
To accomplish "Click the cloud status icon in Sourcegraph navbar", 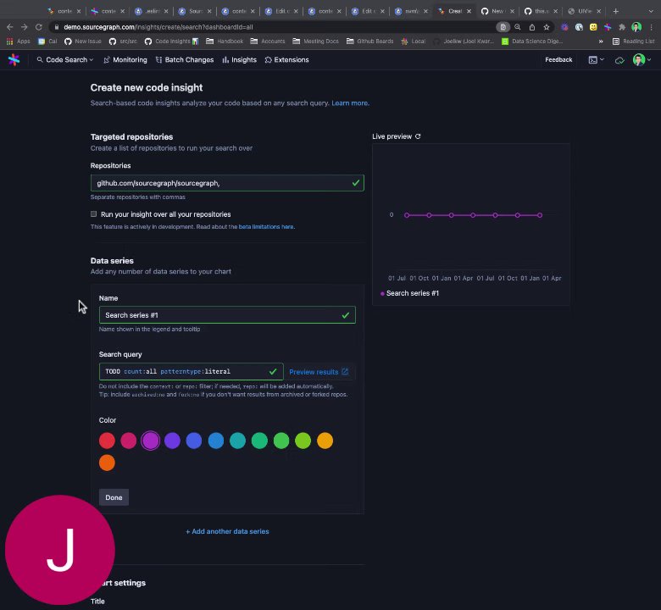I will click(619, 60).
